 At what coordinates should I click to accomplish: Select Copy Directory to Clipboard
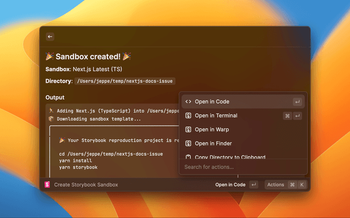pyautogui.click(x=230, y=157)
